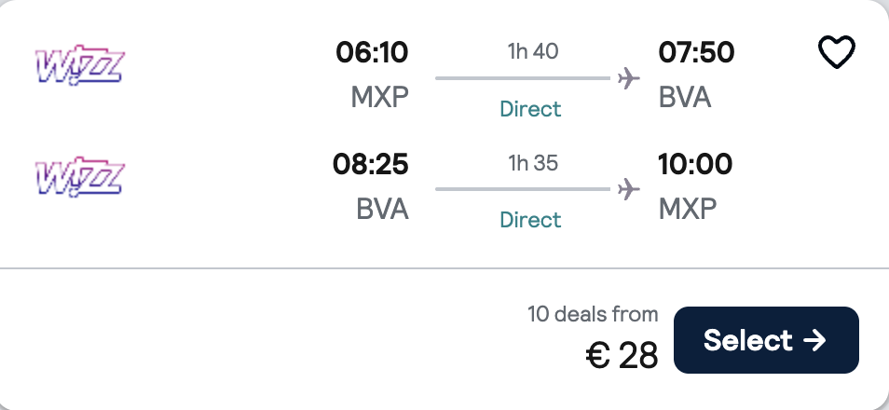Click the return Direct label
This screenshot has height=410, width=889.
[x=530, y=220]
